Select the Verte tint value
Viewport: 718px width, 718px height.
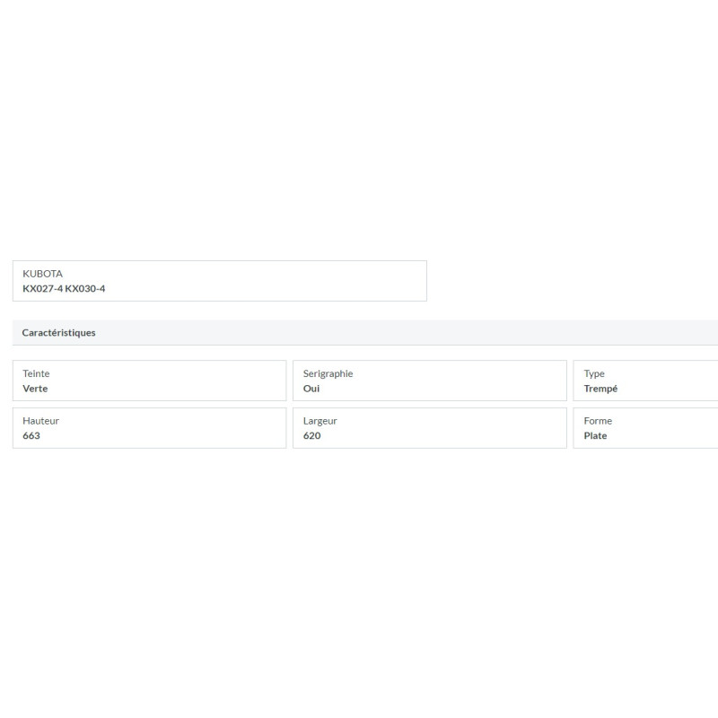[x=35, y=389]
